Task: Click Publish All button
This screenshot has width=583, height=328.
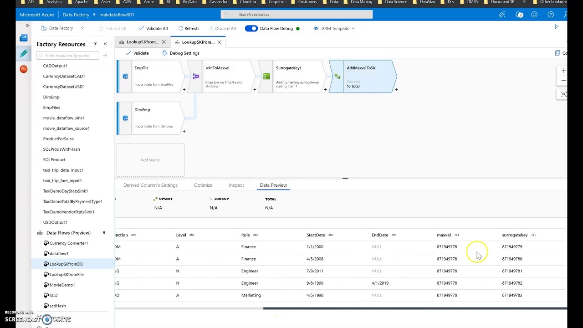Action: (112, 28)
